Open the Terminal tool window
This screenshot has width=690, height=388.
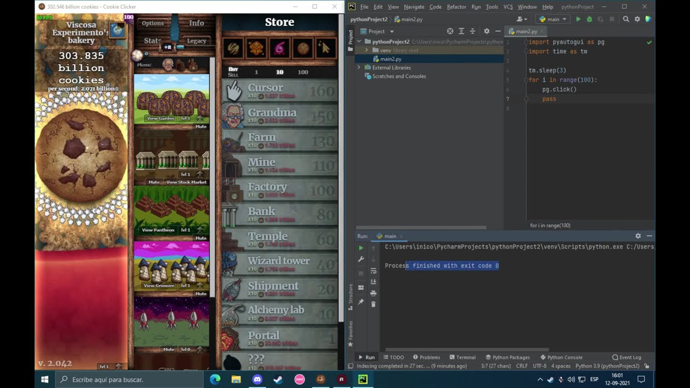(462, 357)
